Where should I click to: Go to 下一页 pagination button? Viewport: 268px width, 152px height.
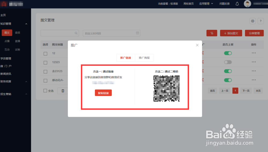point(246,91)
